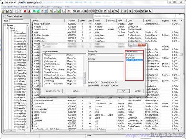Click the landscape picture toolbar icon
186x139 pixels.
38,11
